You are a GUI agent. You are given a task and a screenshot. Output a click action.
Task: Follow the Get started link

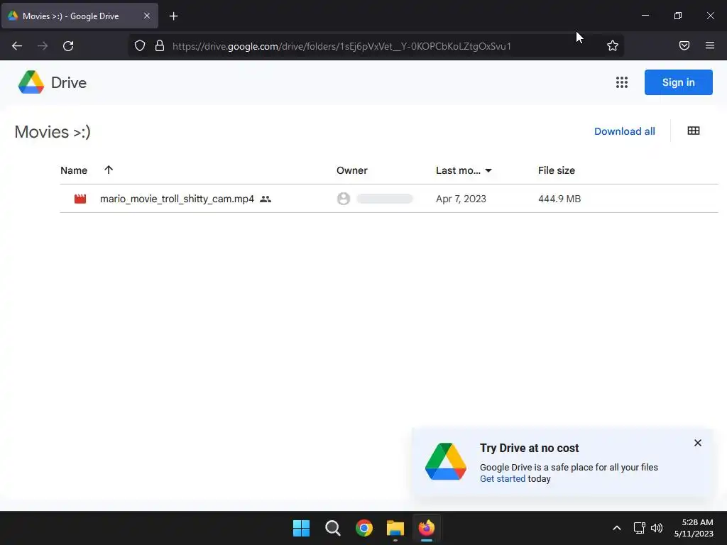503,479
